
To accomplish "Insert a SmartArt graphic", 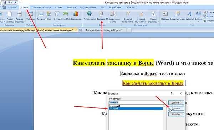I will point(65,16).
